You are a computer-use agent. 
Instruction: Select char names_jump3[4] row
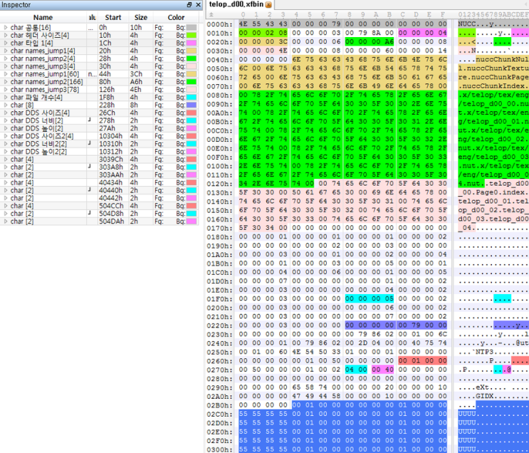99,66
